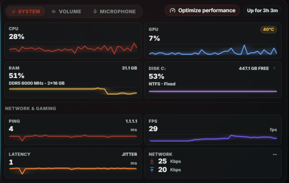Click the PING history graph
Image resolution: width=289 pixels, height=183 pixels.
tap(73, 138)
